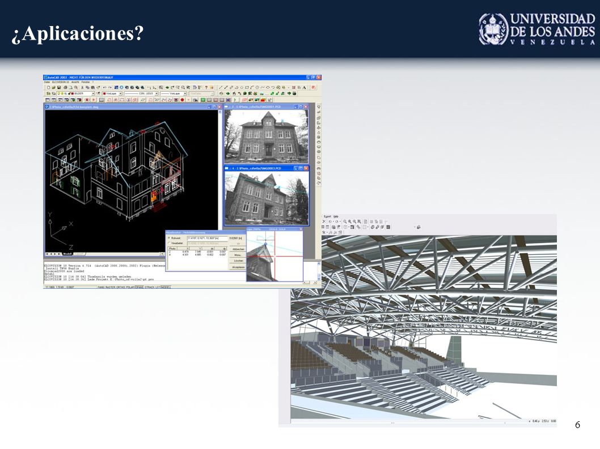Click the Menu button in measurement dialog
600x449 pixels.
[238, 255]
